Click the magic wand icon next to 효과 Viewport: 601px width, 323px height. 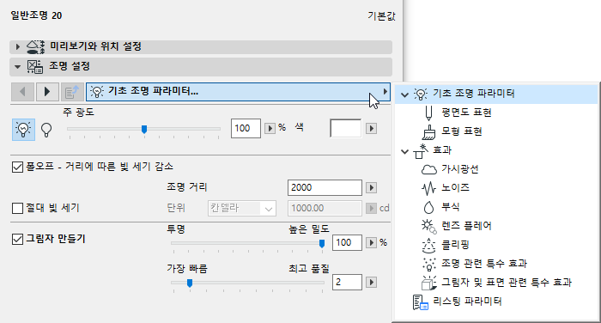click(420, 151)
